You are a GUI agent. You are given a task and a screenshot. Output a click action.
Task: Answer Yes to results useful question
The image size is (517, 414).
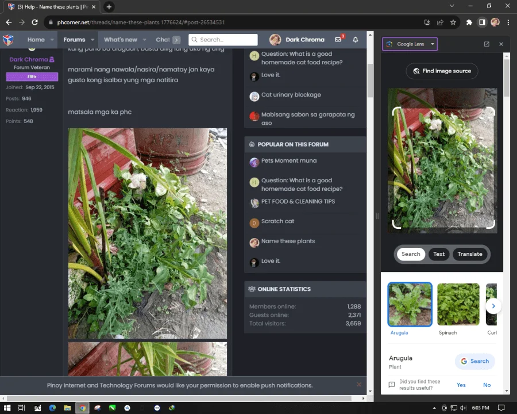pyautogui.click(x=461, y=385)
